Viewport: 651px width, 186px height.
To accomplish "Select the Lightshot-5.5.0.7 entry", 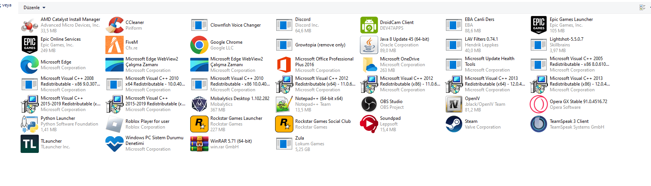I will coord(557,45).
